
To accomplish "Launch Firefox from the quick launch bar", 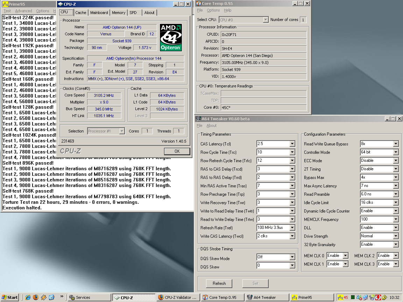I will point(36,297).
